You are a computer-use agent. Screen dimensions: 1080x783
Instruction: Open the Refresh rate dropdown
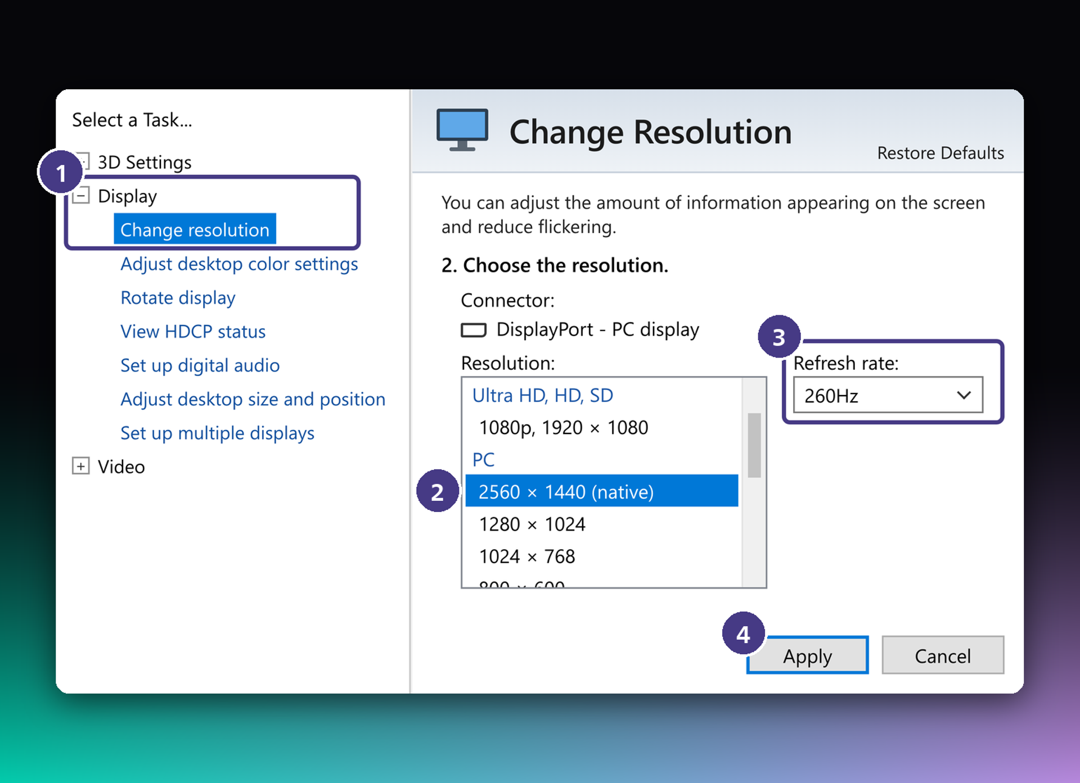point(888,395)
